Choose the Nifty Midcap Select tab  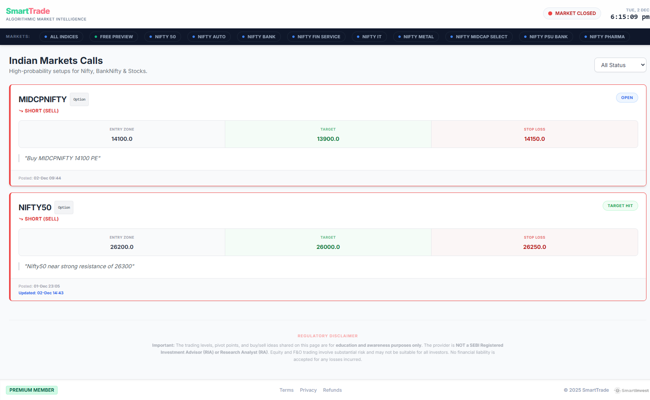tap(479, 37)
